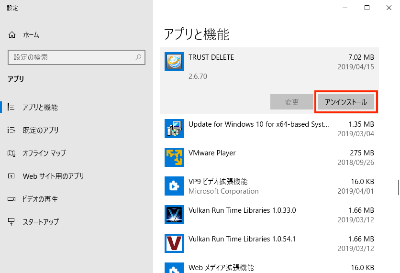The image size is (400, 273).
Task: Go to ホーム in the sidebar
Action: [x=31, y=35]
